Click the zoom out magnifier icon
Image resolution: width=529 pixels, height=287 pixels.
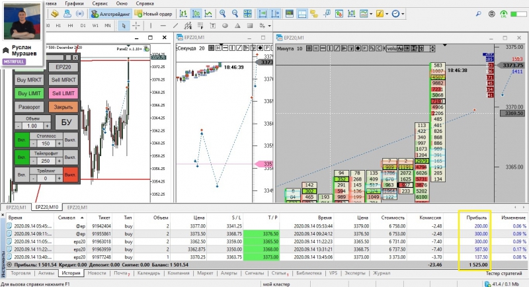pos(235,14)
